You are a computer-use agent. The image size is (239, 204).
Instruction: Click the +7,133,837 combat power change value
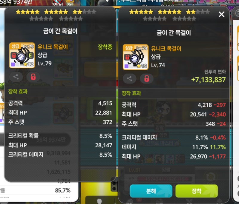point(208,80)
